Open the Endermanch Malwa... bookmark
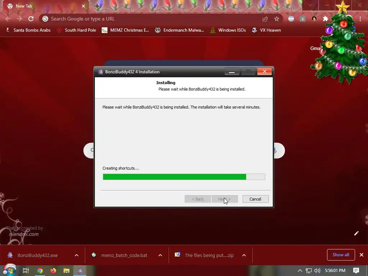The image size is (368, 276). click(x=180, y=30)
